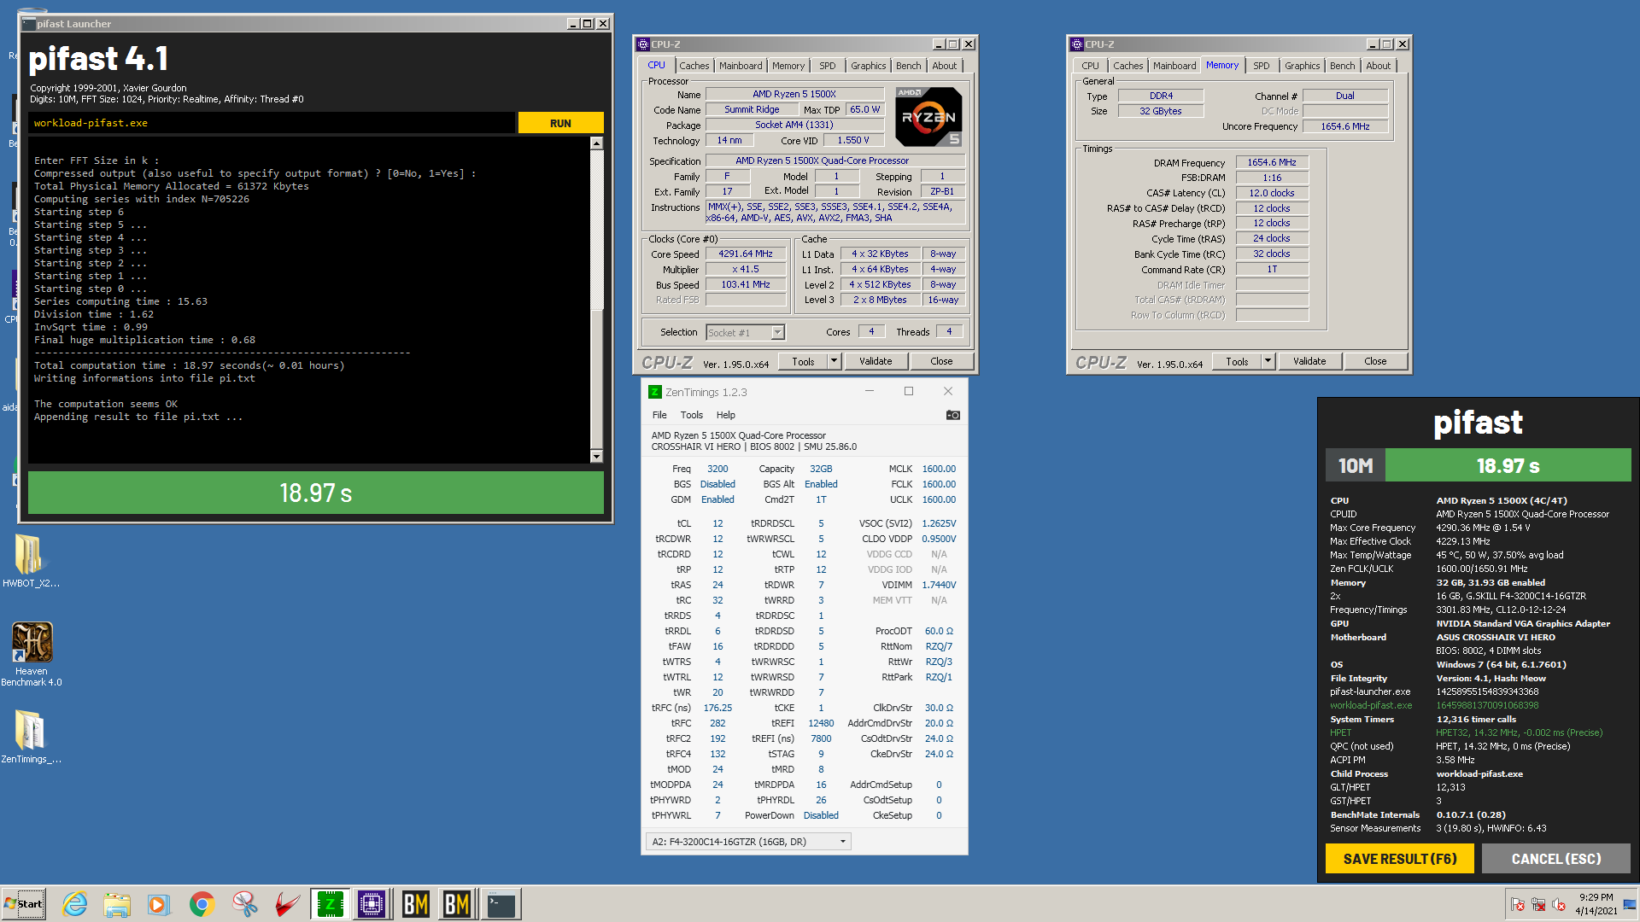
Task: Click the console terminal taskbar icon
Action: coord(501,904)
